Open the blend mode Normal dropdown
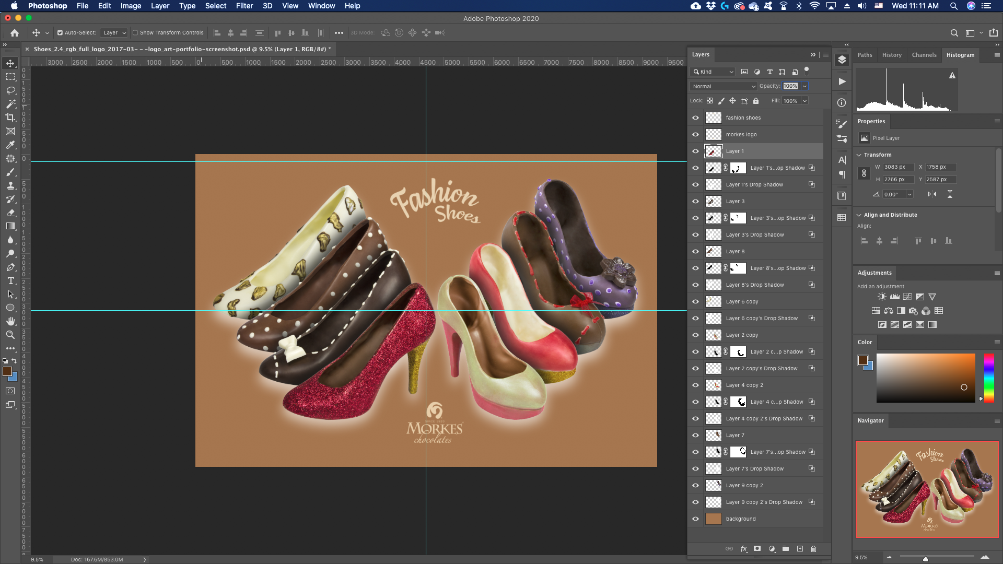The image size is (1003, 564). (x=724, y=86)
